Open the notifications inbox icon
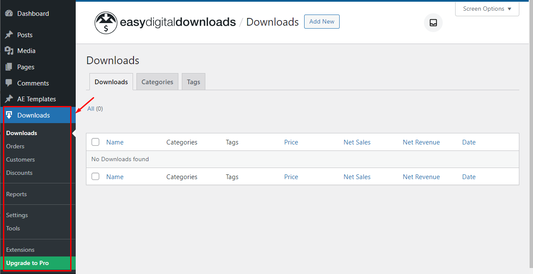 pyautogui.click(x=433, y=23)
